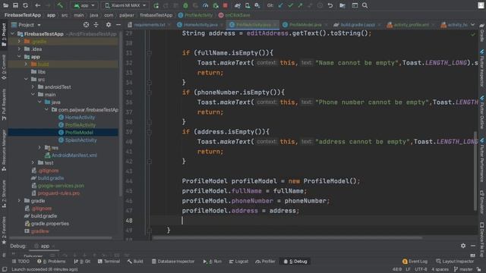Click onClickSave in the breadcrumb bar
486x273 pixels.
coord(238,15)
